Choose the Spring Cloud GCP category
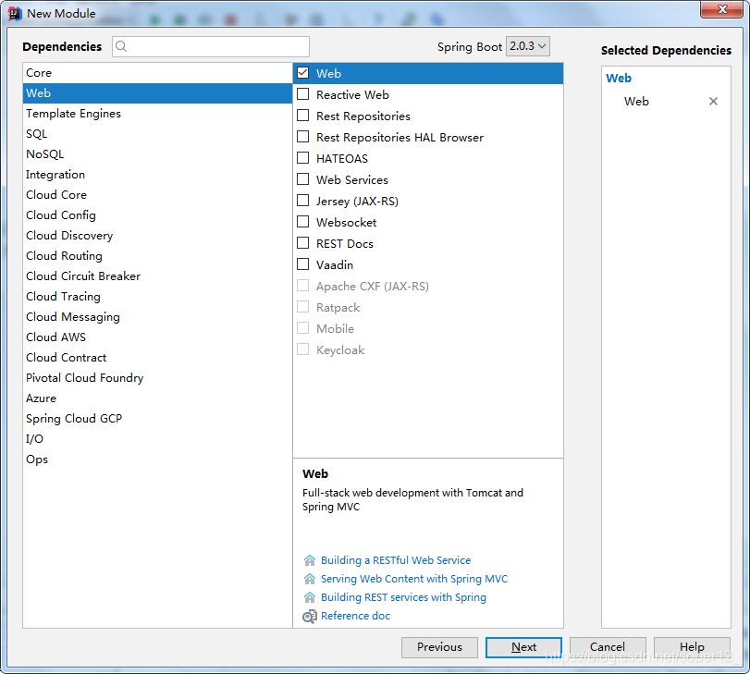Screen dimensions: 750x674 pos(157,419)
